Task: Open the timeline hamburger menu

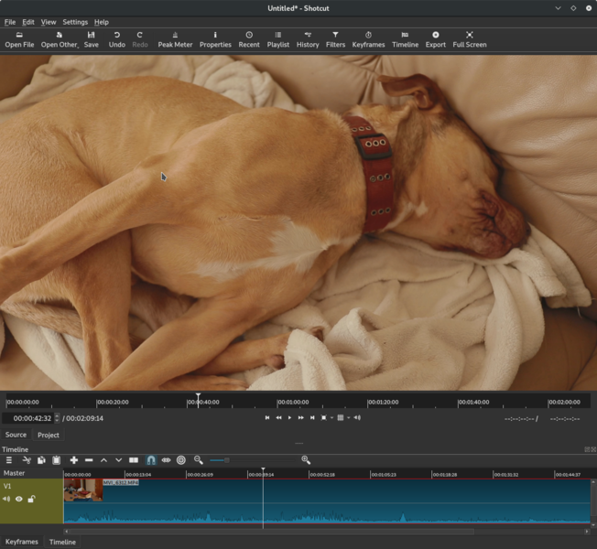Action: 9,460
